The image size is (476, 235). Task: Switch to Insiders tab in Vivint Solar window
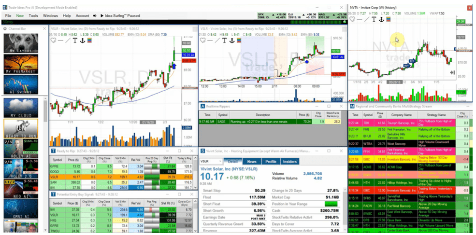click(x=290, y=162)
